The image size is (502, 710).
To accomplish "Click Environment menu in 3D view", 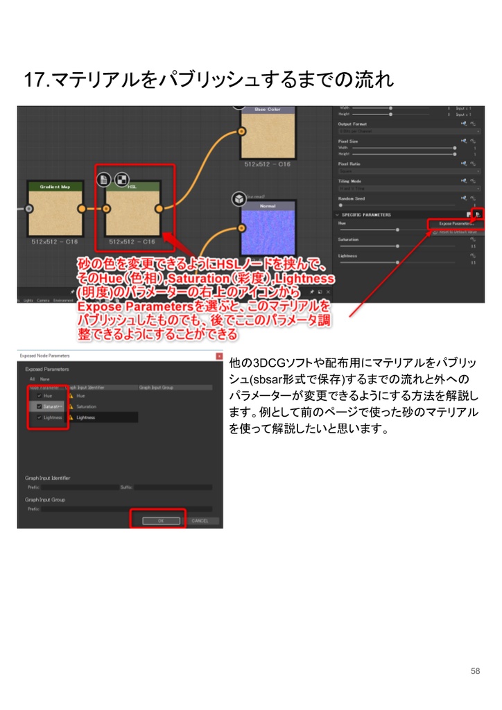I will tap(63, 300).
